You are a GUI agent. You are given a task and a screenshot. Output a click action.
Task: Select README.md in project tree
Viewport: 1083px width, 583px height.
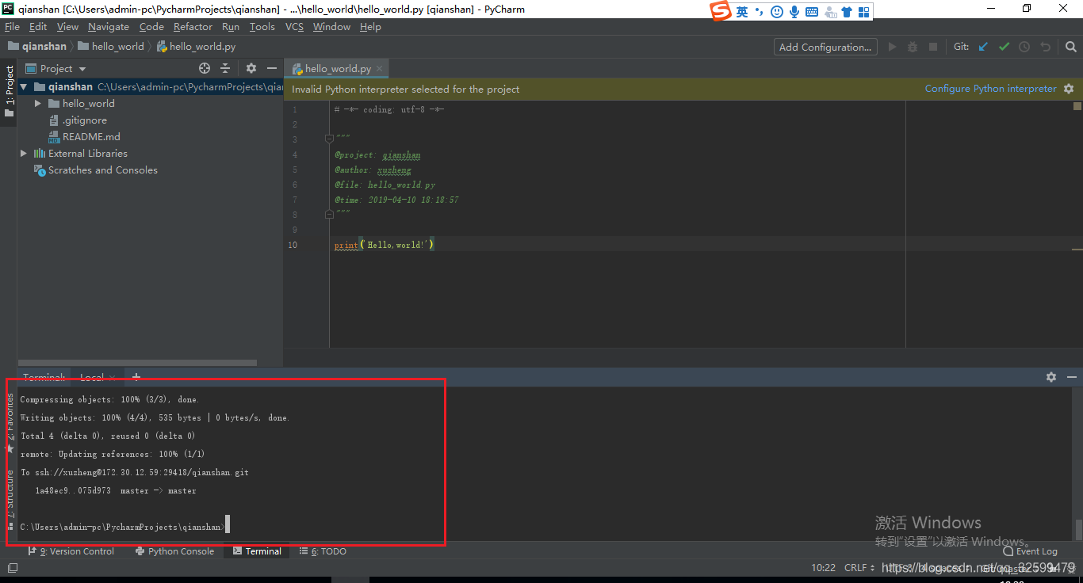84,137
